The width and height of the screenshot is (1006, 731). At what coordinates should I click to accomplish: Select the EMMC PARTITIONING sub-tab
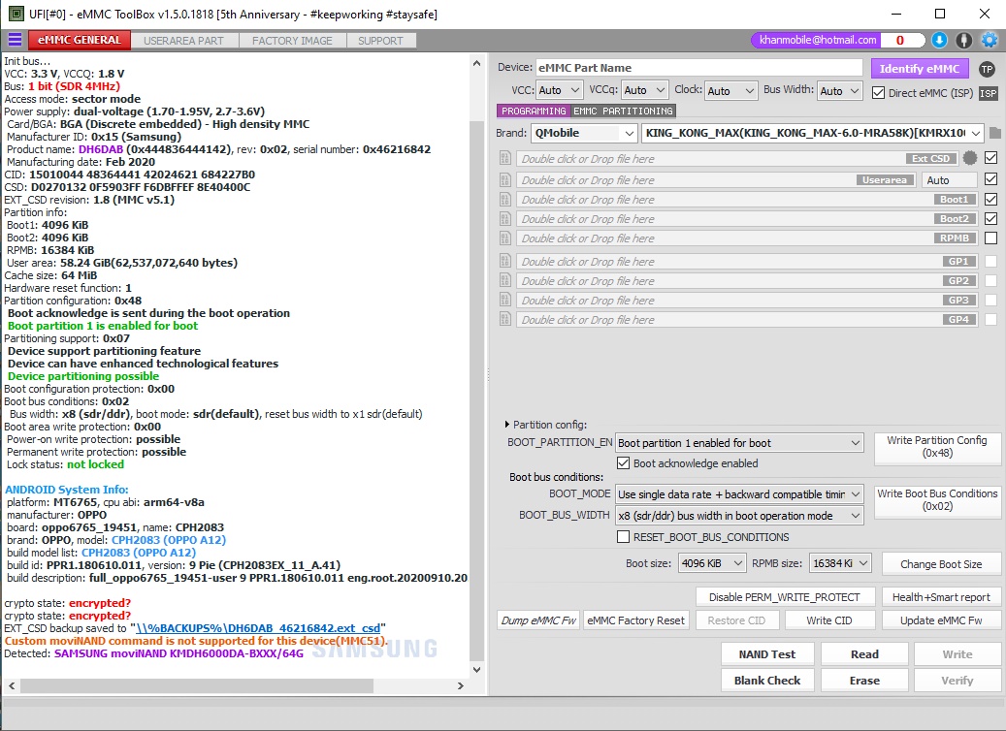(x=623, y=111)
